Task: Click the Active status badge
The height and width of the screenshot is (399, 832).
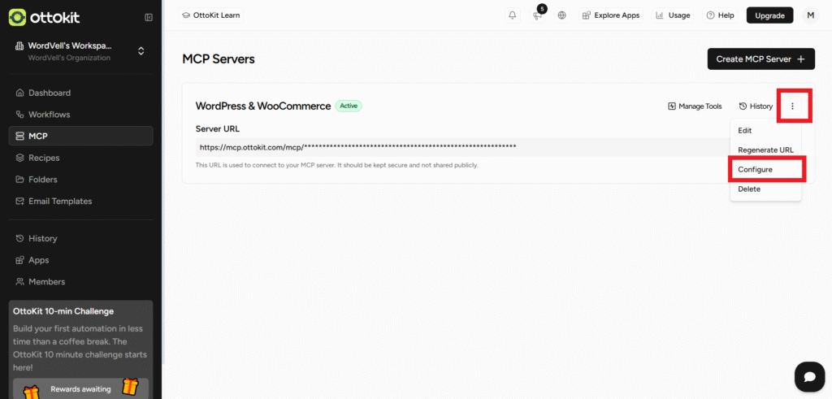Action: tap(349, 106)
